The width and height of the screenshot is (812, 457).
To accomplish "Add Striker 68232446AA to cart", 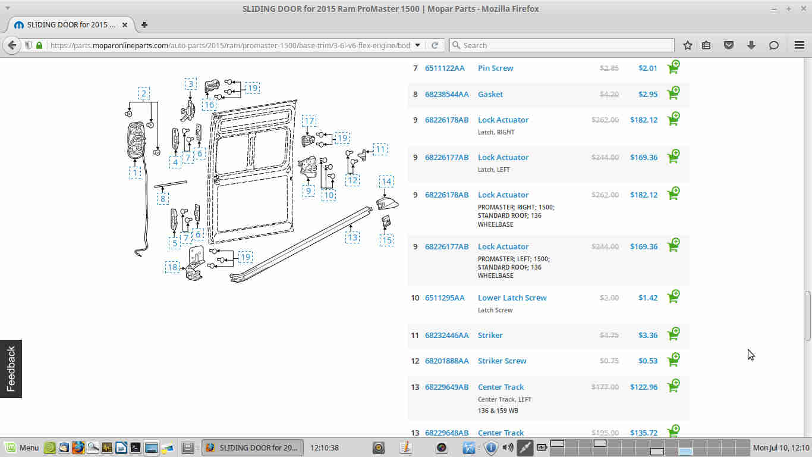I will [x=673, y=334].
